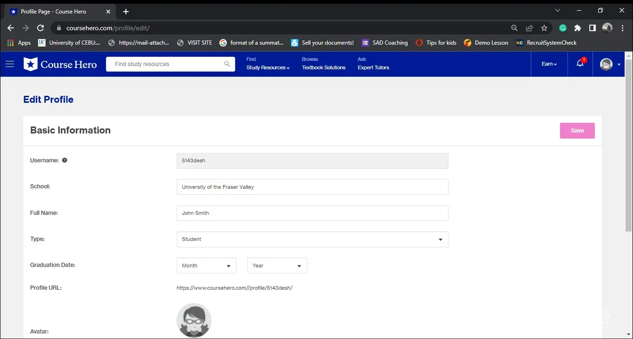Reload the page with browser refresh button

[x=40, y=28]
